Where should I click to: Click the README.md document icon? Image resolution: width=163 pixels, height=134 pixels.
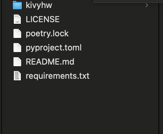point(17,62)
